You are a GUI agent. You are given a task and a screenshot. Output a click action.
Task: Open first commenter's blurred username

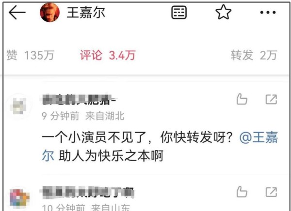(79, 99)
